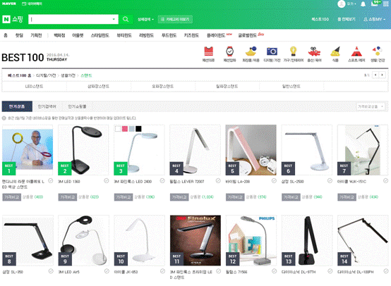Open the fashion clothing category icon

208,54
